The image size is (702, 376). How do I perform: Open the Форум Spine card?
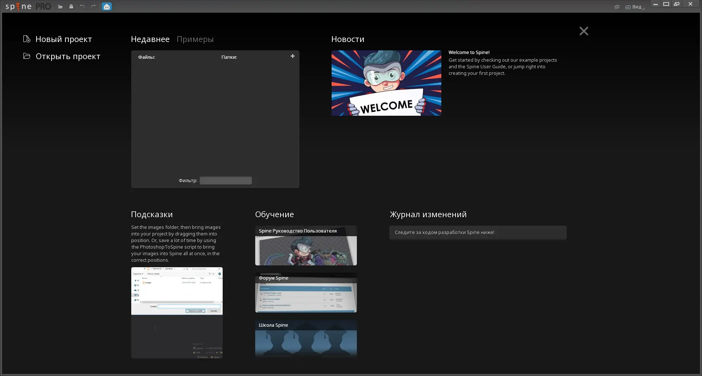pos(306,292)
